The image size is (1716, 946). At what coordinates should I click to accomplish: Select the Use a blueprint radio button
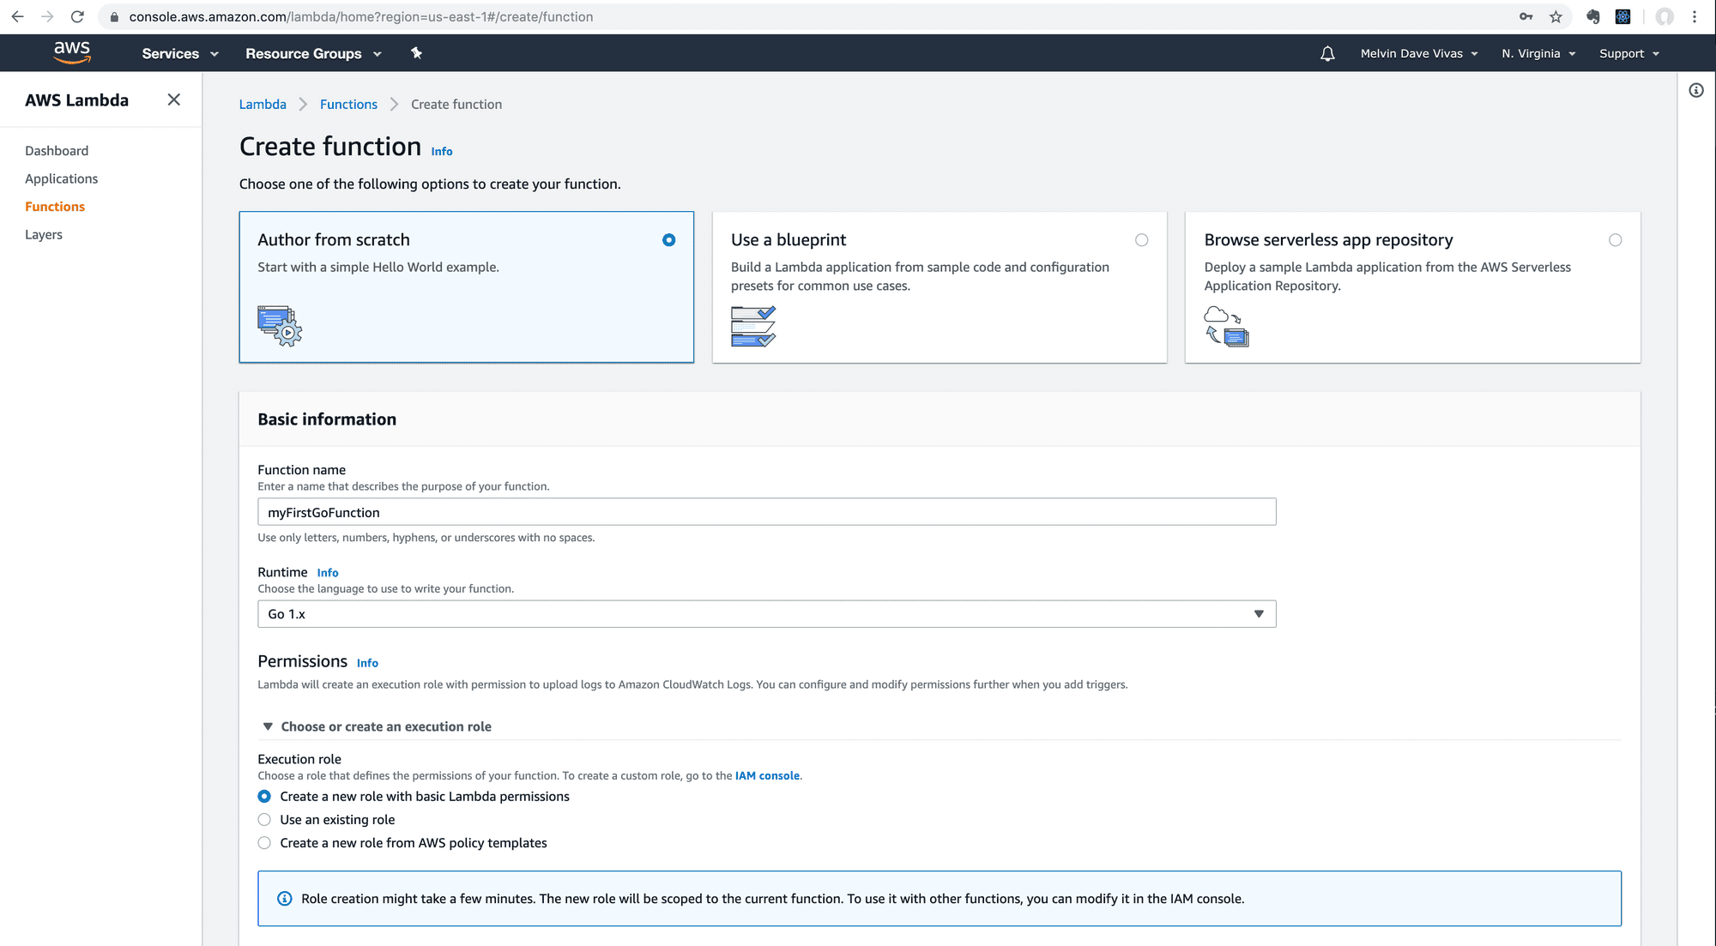(1141, 240)
